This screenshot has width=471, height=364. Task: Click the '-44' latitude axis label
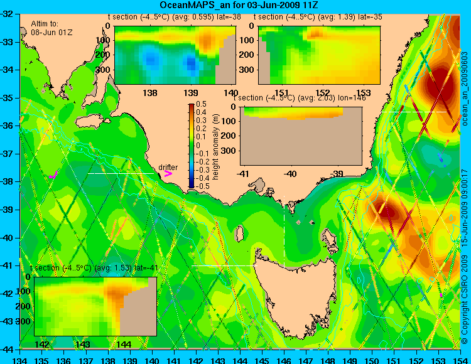tap(7, 350)
